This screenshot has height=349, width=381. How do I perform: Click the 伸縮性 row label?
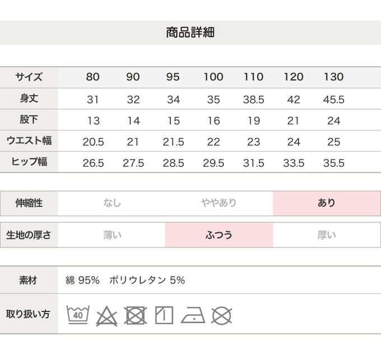click(29, 203)
